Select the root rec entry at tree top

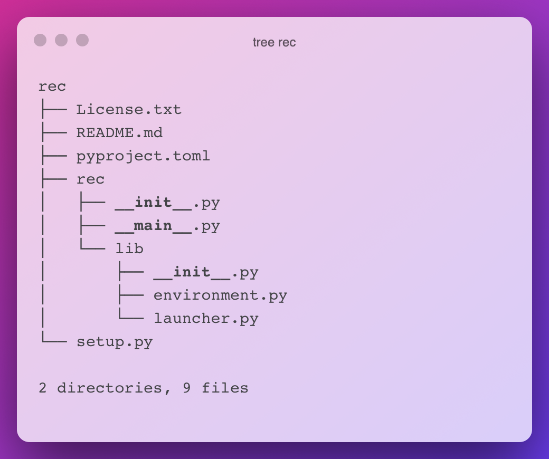(x=52, y=87)
